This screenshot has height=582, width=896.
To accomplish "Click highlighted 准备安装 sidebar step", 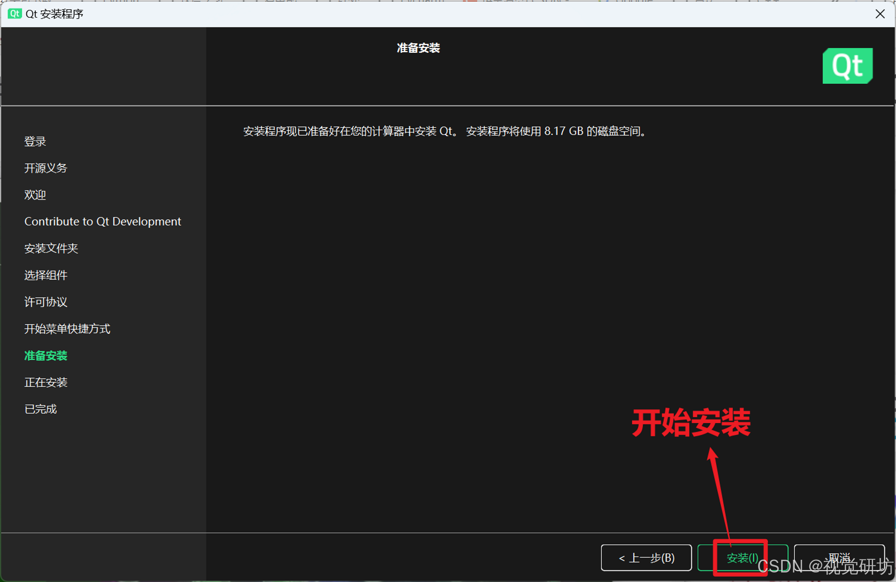I will (46, 355).
